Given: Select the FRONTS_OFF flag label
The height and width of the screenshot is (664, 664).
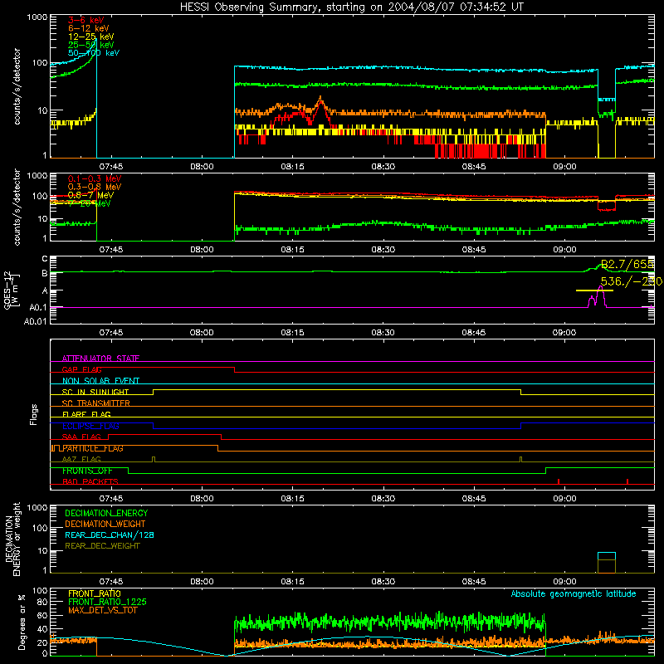Looking at the screenshot, I should pyautogui.click(x=87, y=471).
